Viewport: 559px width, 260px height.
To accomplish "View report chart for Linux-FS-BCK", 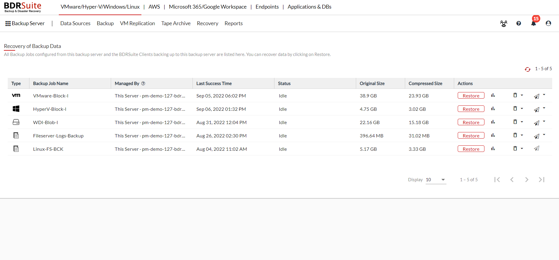I will pos(493,149).
